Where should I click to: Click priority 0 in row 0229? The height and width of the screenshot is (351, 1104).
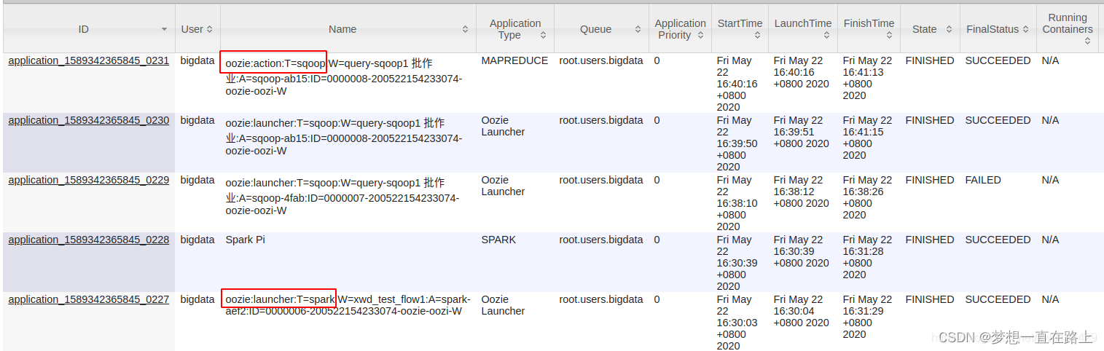tap(657, 180)
